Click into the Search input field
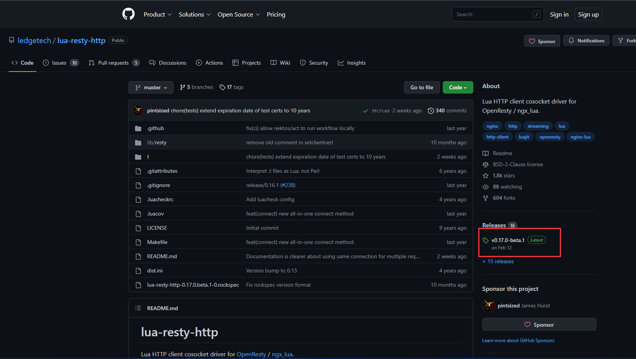This screenshot has width=636, height=359. 492,15
